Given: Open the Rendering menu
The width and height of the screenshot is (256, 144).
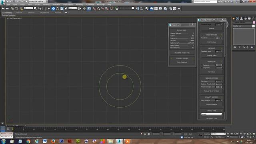Looking at the screenshot, I should 80,5.
